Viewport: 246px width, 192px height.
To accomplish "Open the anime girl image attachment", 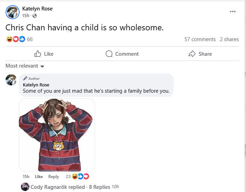I will (57, 135).
